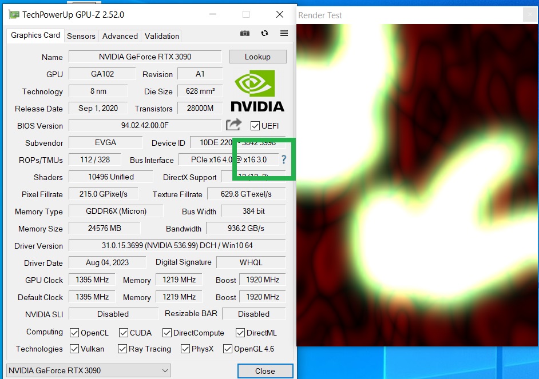Click the Memory Size value 24576 MB

click(x=105, y=228)
